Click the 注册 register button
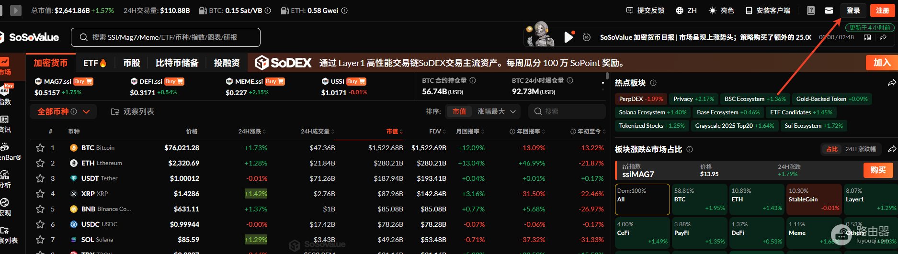This screenshot has width=898, height=254. [x=883, y=11]
